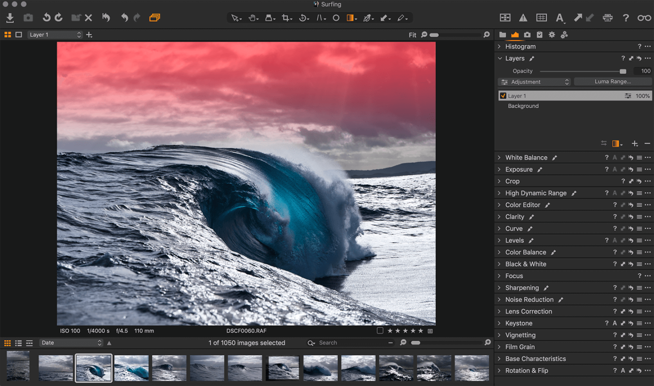Toggle the color tag box under image
The width and height of the screenshot is (654, 386).
(380, 331)
